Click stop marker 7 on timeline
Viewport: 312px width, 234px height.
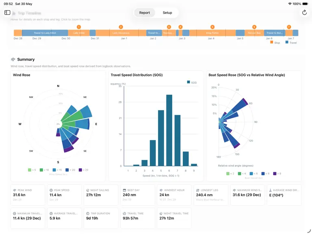[289, 27]
